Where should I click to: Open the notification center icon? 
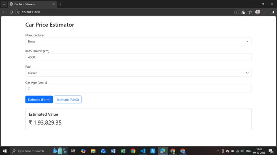click(270, 151)
